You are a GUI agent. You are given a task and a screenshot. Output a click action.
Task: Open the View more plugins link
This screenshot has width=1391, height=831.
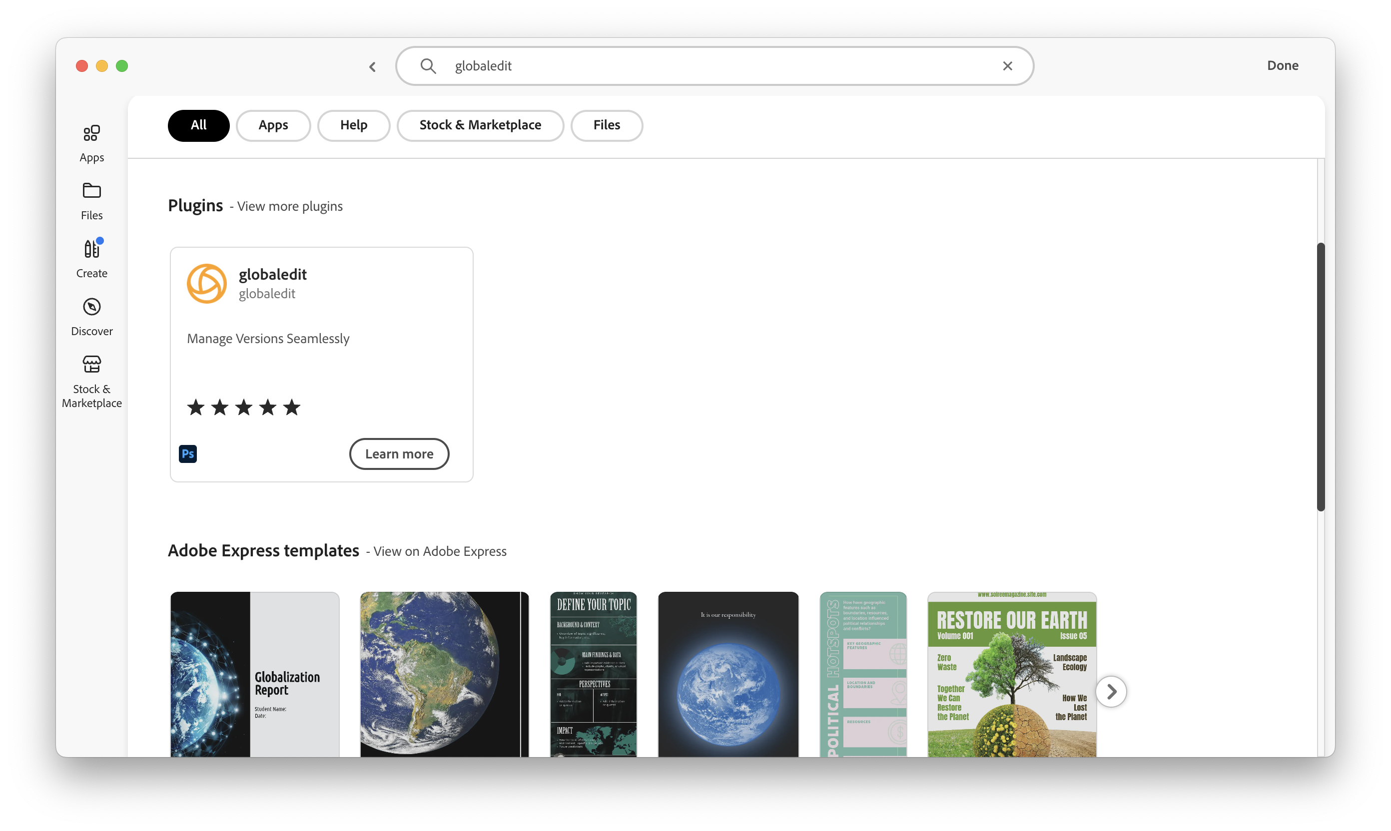click(290, 206)
